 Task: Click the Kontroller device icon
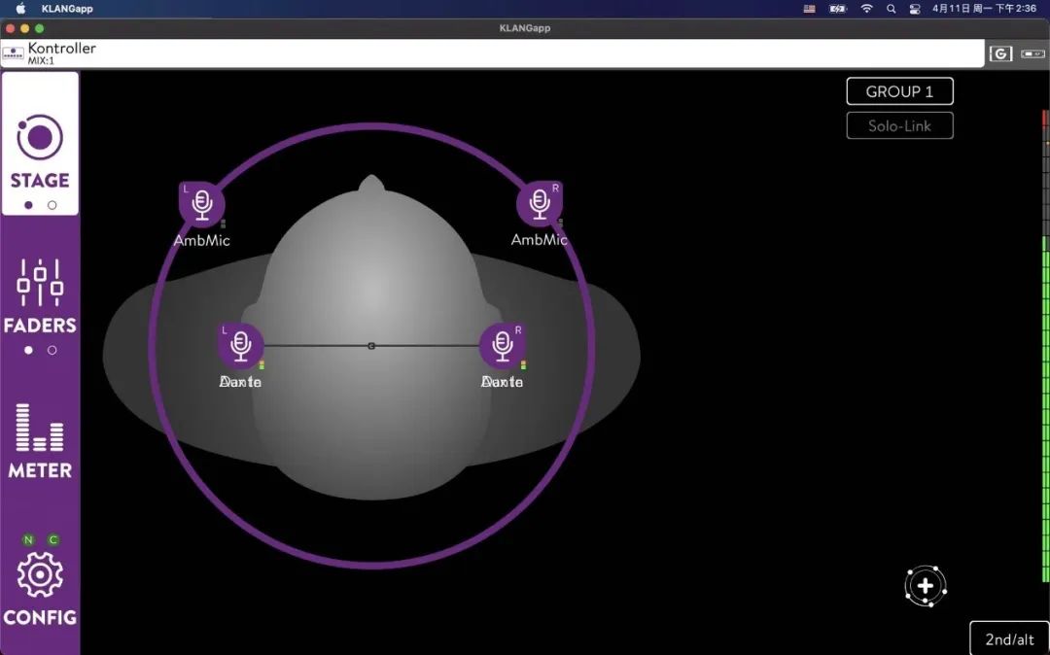[x=13, y=53]
